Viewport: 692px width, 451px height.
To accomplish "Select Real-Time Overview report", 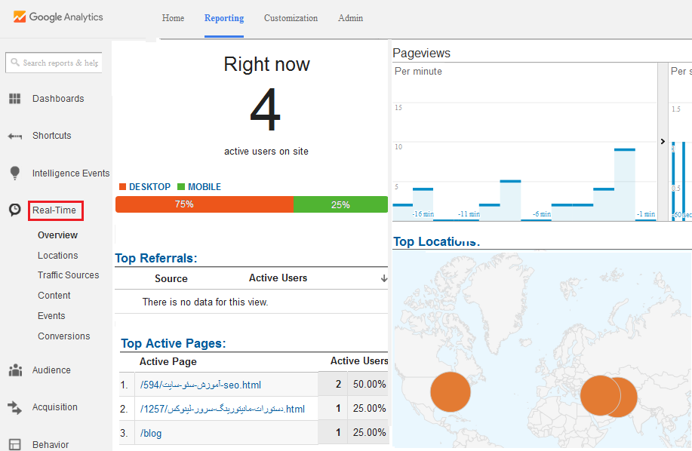I will [58, 235].
